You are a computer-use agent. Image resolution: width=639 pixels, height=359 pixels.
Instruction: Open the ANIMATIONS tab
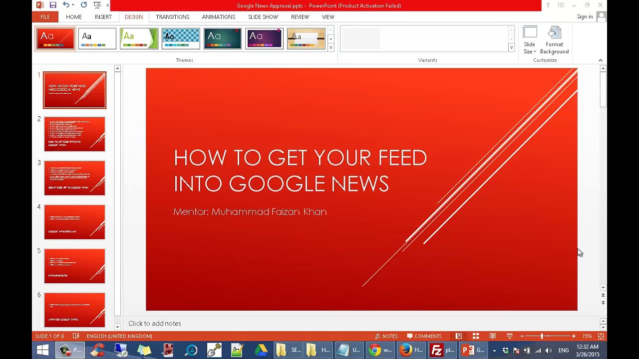pyautogui.click(x=218, y=17)
